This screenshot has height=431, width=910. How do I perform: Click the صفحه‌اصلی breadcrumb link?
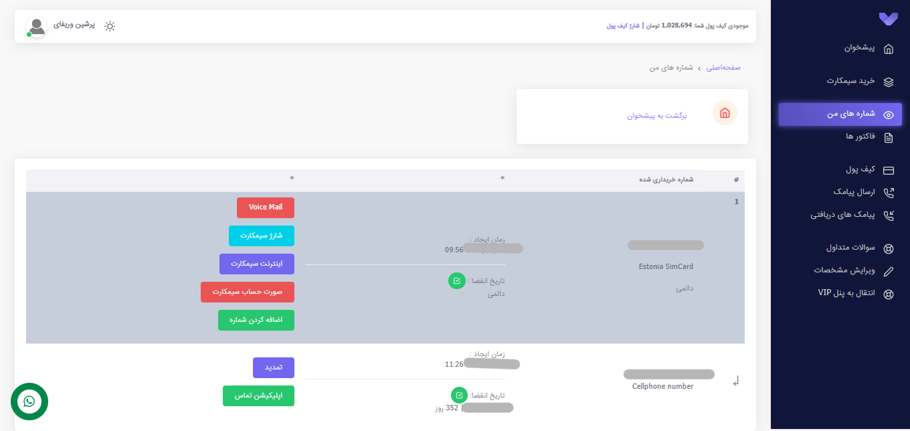point(724,68)
